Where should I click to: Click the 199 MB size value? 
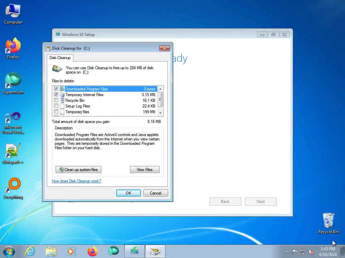click(149, 112)
